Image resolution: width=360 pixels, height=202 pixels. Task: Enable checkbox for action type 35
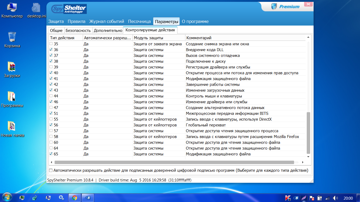point(51,44)
